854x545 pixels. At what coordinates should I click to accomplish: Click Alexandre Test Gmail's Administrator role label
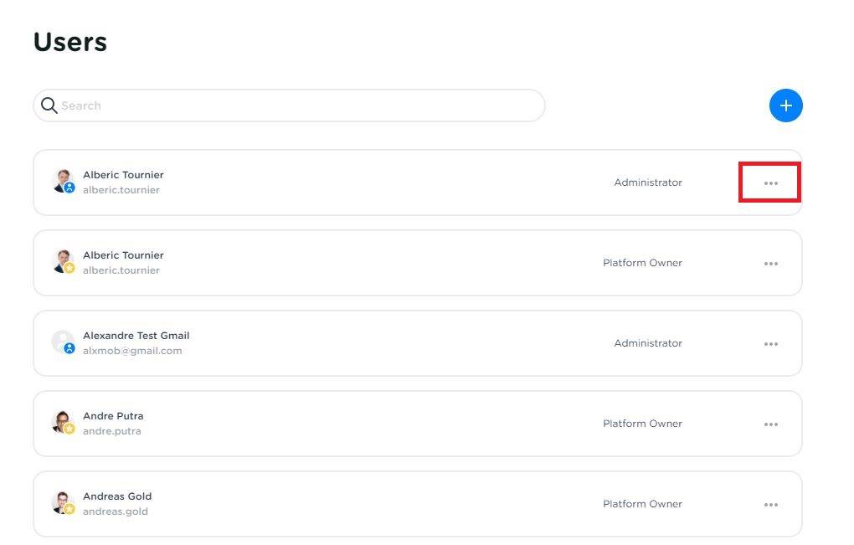[x=648, y=343]
